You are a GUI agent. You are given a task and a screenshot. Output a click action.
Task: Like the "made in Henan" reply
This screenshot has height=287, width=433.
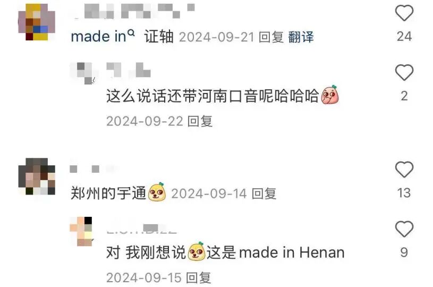tap(404, 229)
